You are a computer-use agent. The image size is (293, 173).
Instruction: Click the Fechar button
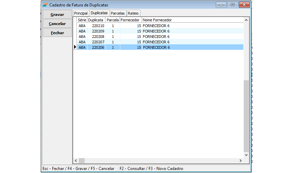point(57,33)
